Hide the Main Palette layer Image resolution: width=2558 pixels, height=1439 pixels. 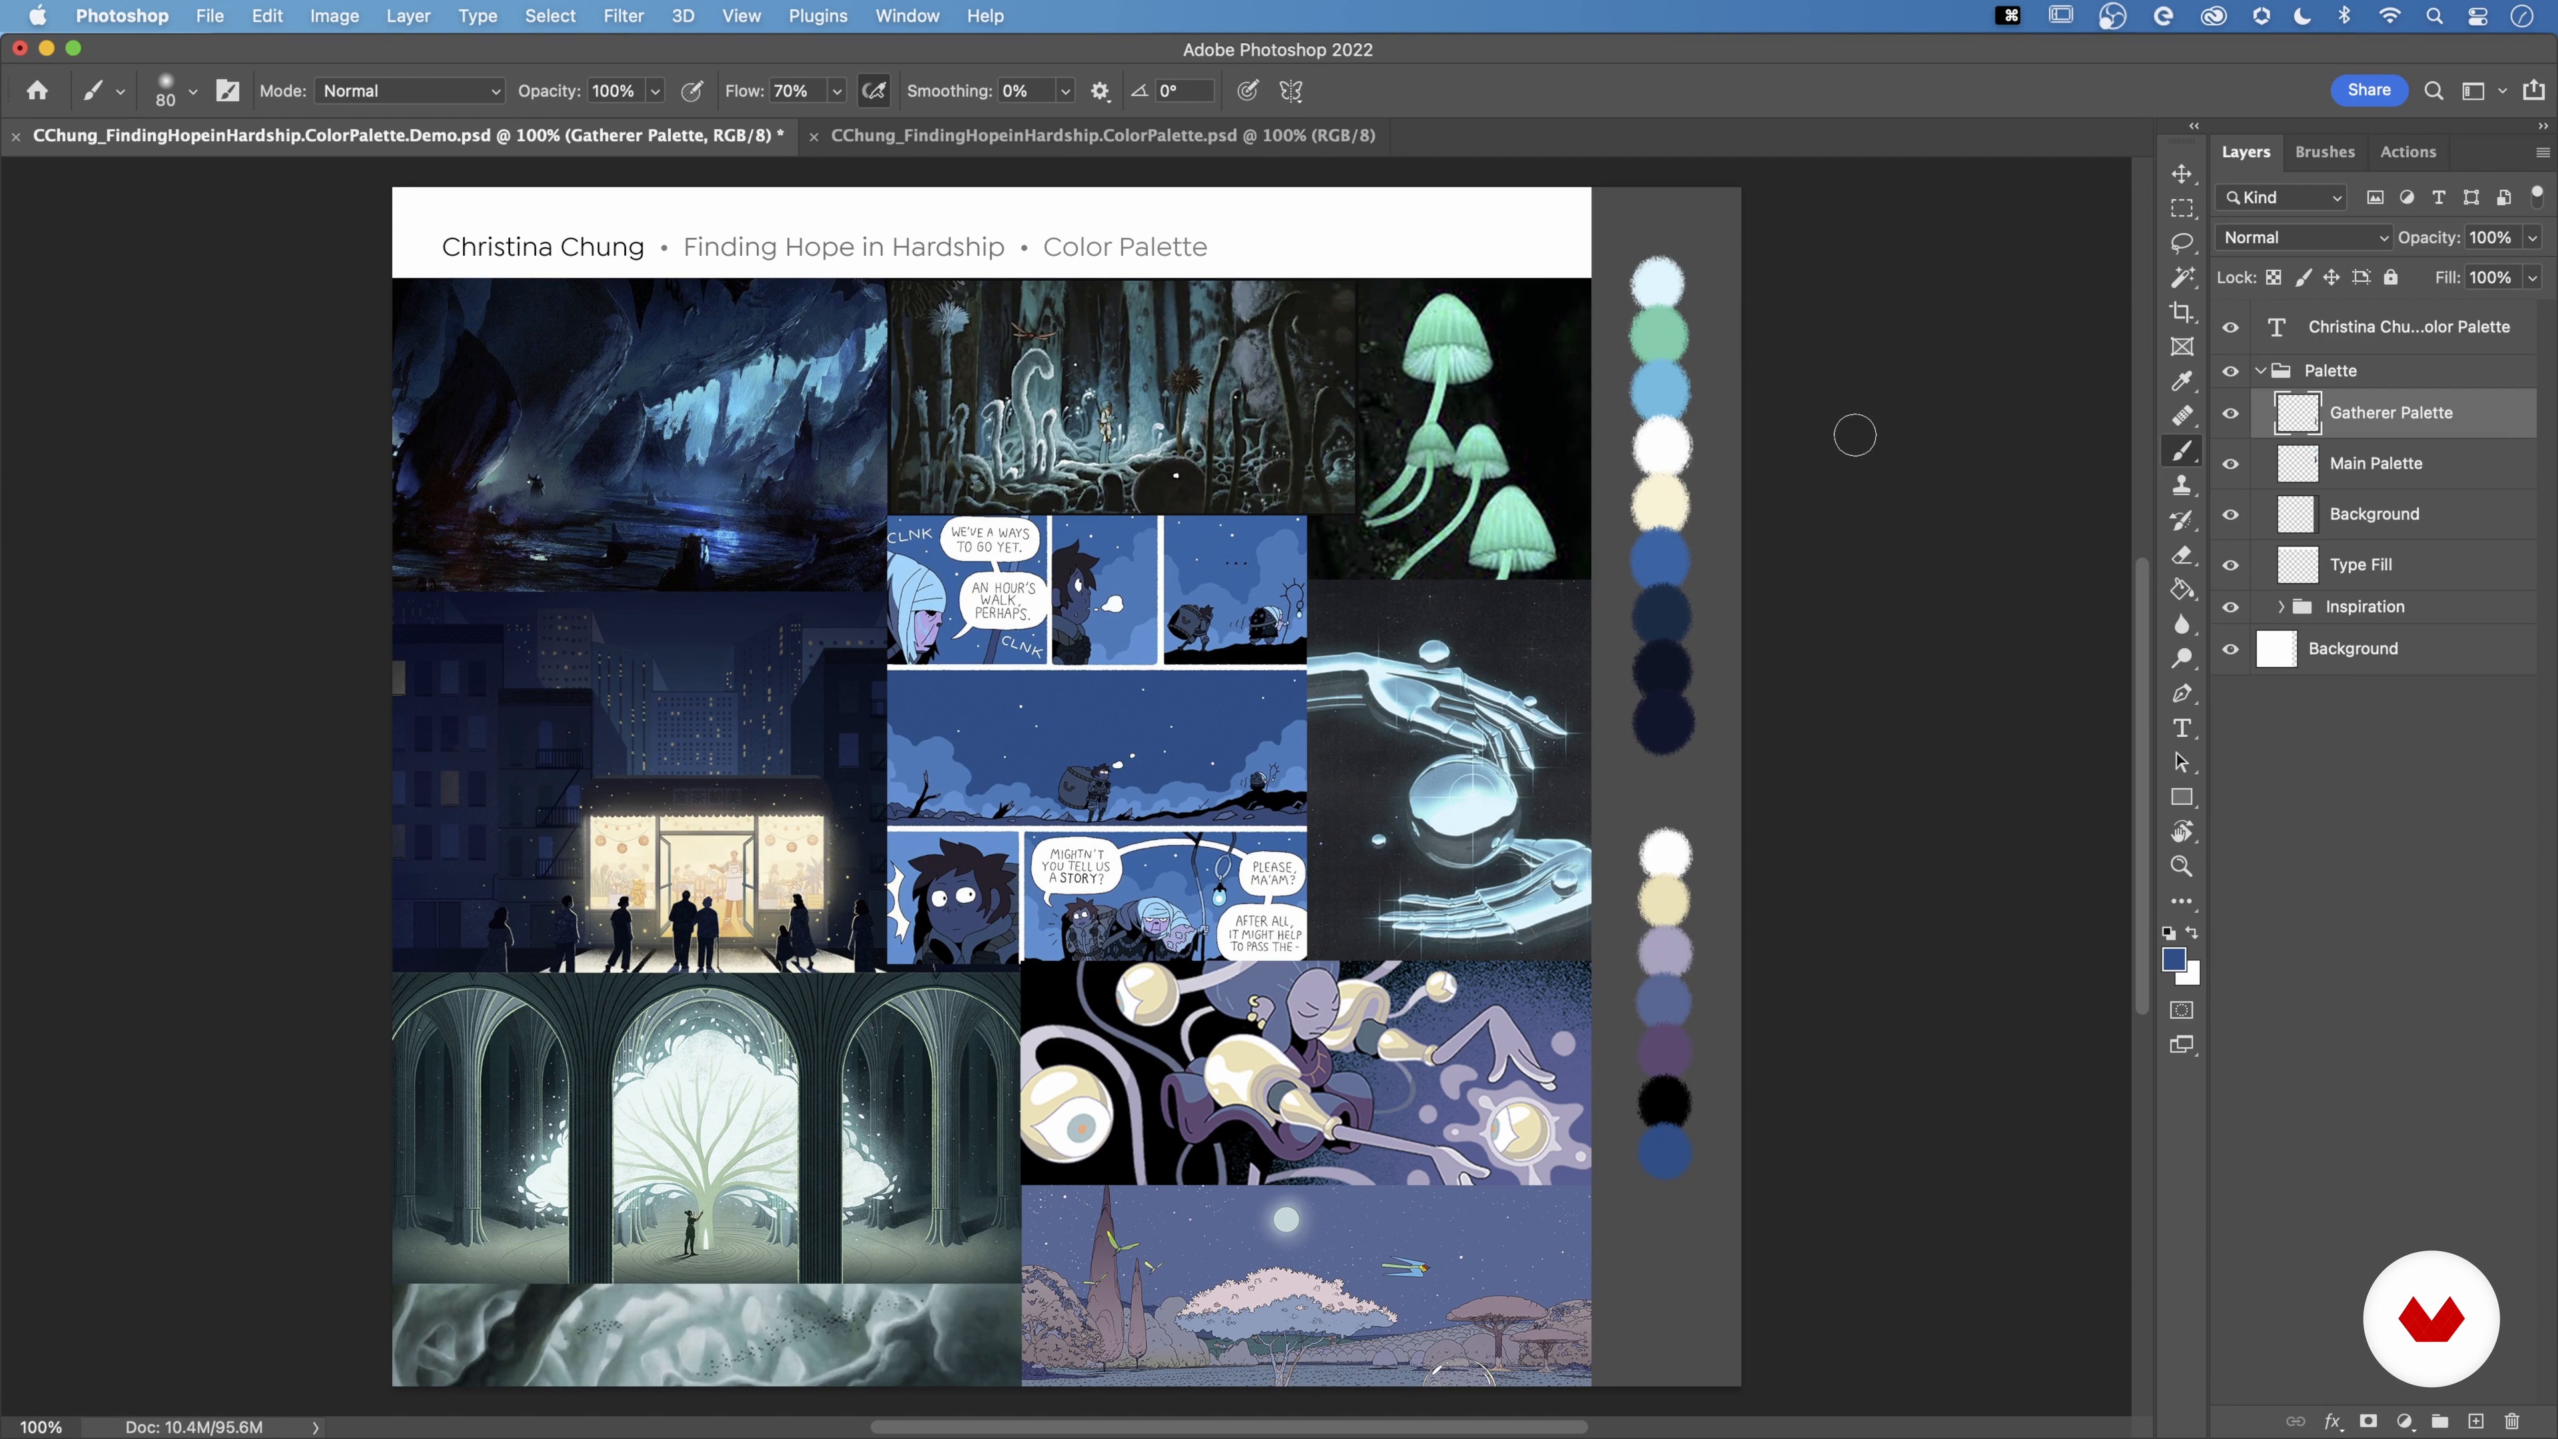(x=2230, y=464)
